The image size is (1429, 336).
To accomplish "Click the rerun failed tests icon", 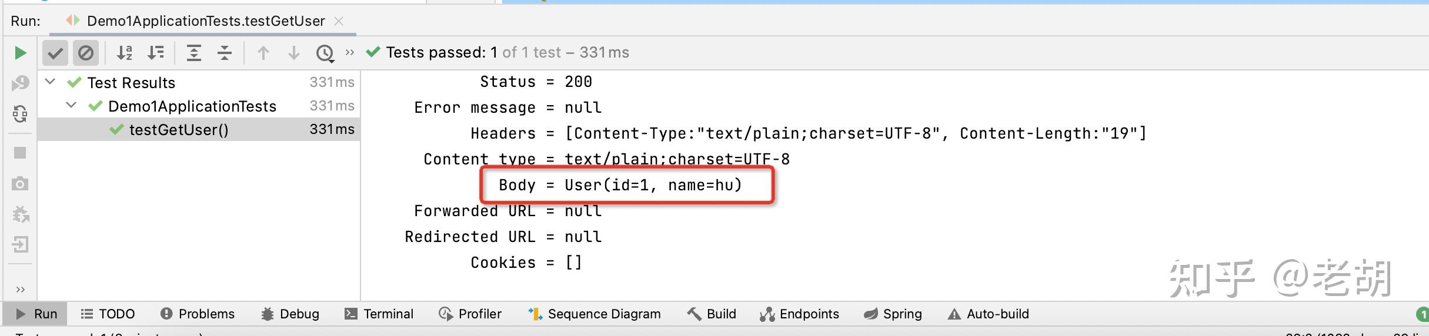I will coord(20,83).
